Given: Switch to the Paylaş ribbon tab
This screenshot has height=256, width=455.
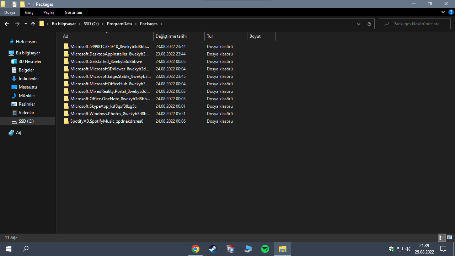Looking at the screenshot, I should (49, 12).
